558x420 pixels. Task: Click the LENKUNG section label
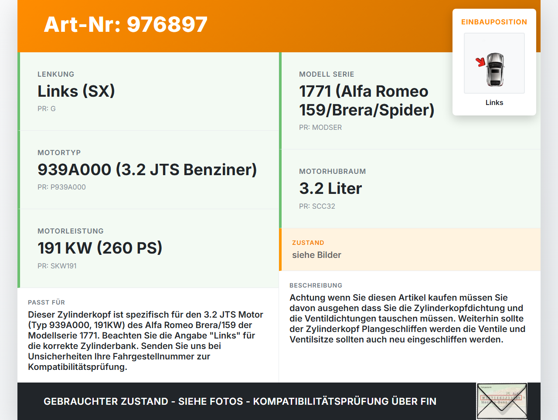click(x=56, y=74)
